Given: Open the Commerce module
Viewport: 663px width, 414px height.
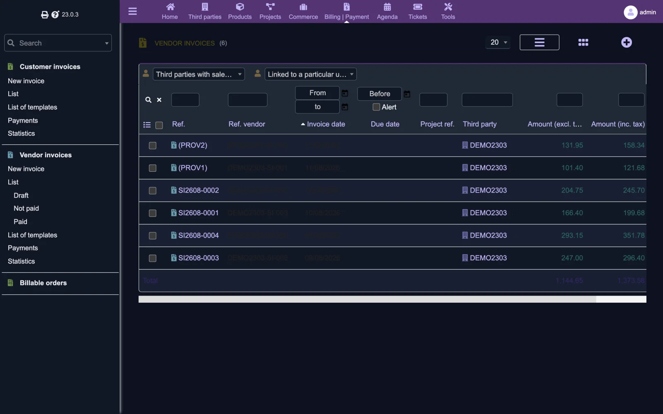Looking at the screenshot, I should [303, 12].
